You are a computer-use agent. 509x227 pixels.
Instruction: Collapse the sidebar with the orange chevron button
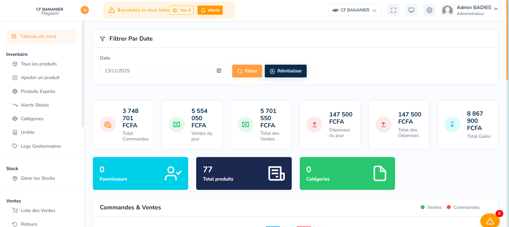pos(85,10)
